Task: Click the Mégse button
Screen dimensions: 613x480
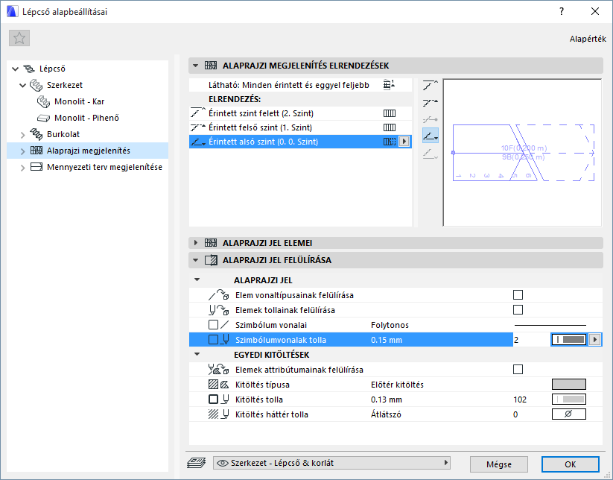Action: [x=499, y=464]
